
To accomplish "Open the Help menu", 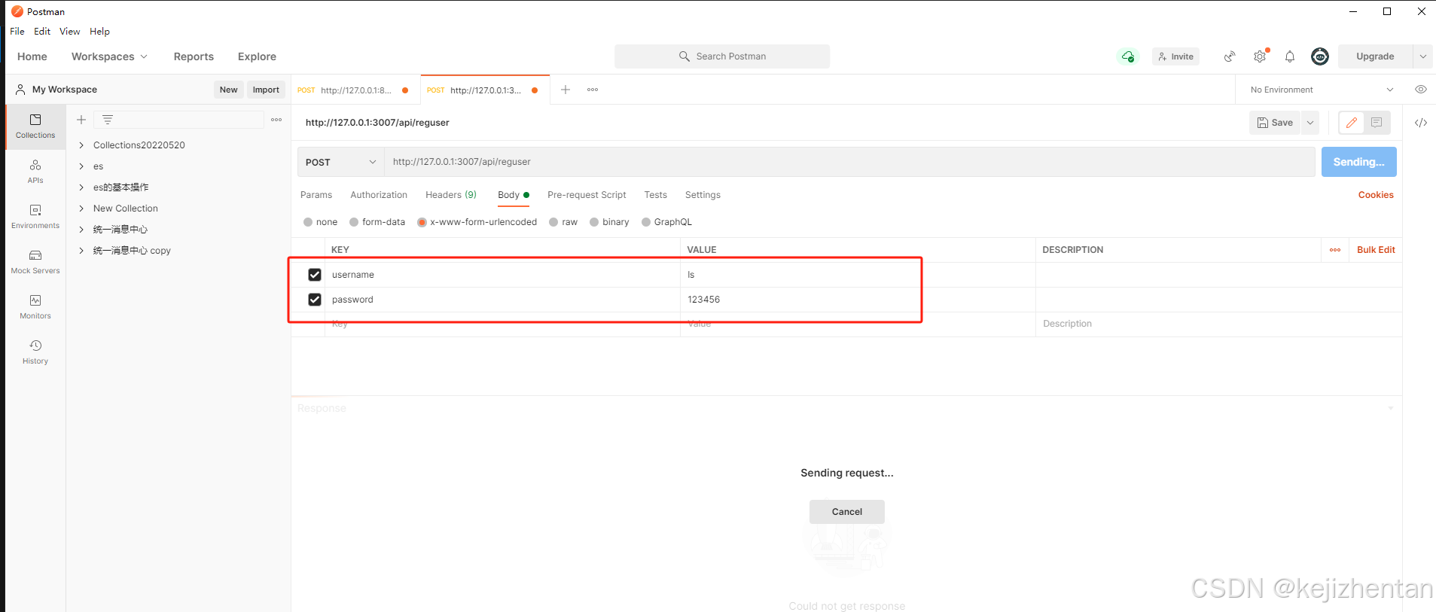I will coord(100,32).
